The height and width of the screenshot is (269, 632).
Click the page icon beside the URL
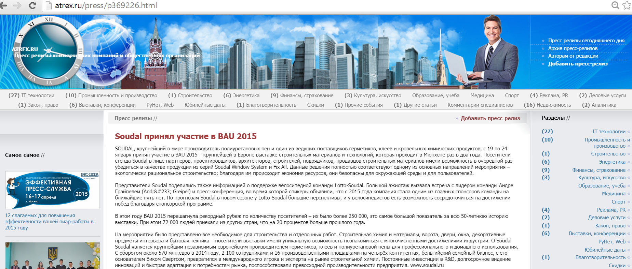pyautogui.click(x=49, y=5)
